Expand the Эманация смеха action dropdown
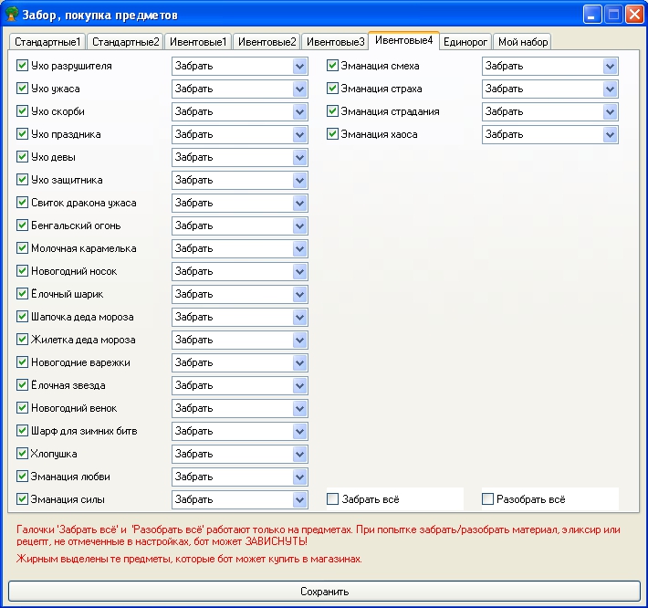 click(x=610, y=66)
